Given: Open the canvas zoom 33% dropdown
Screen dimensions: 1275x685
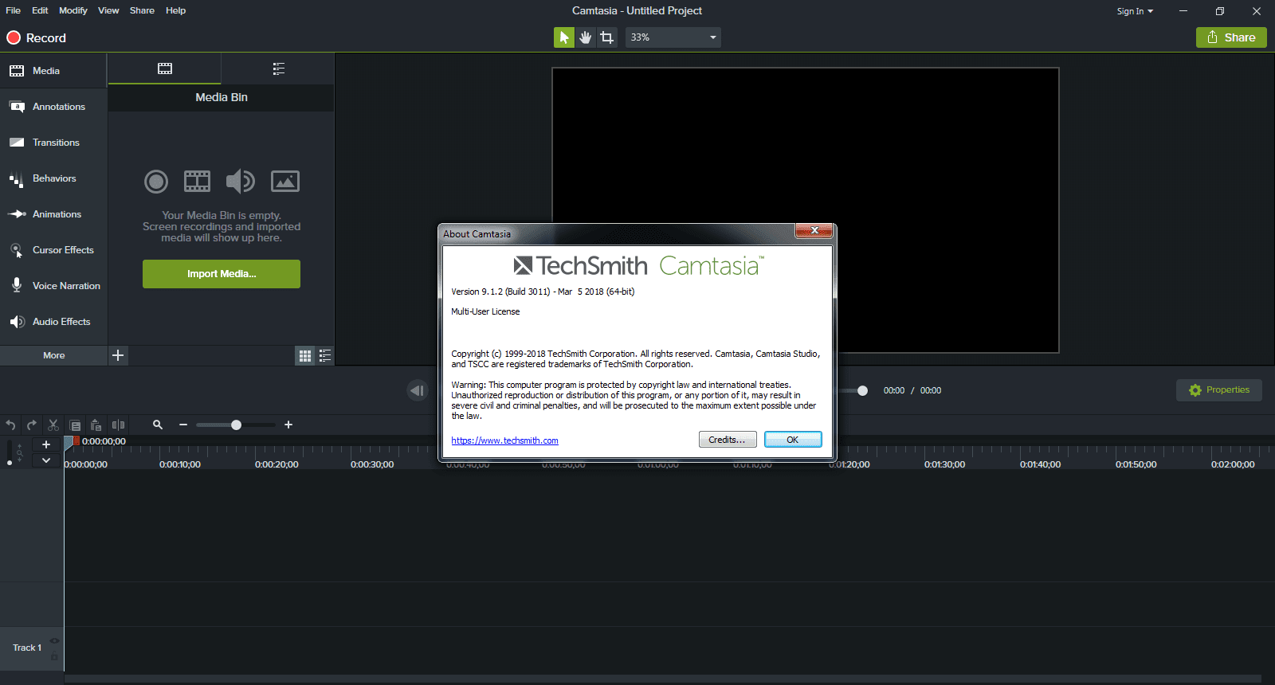Looking at the screenshot, I should tap(673, 37).
